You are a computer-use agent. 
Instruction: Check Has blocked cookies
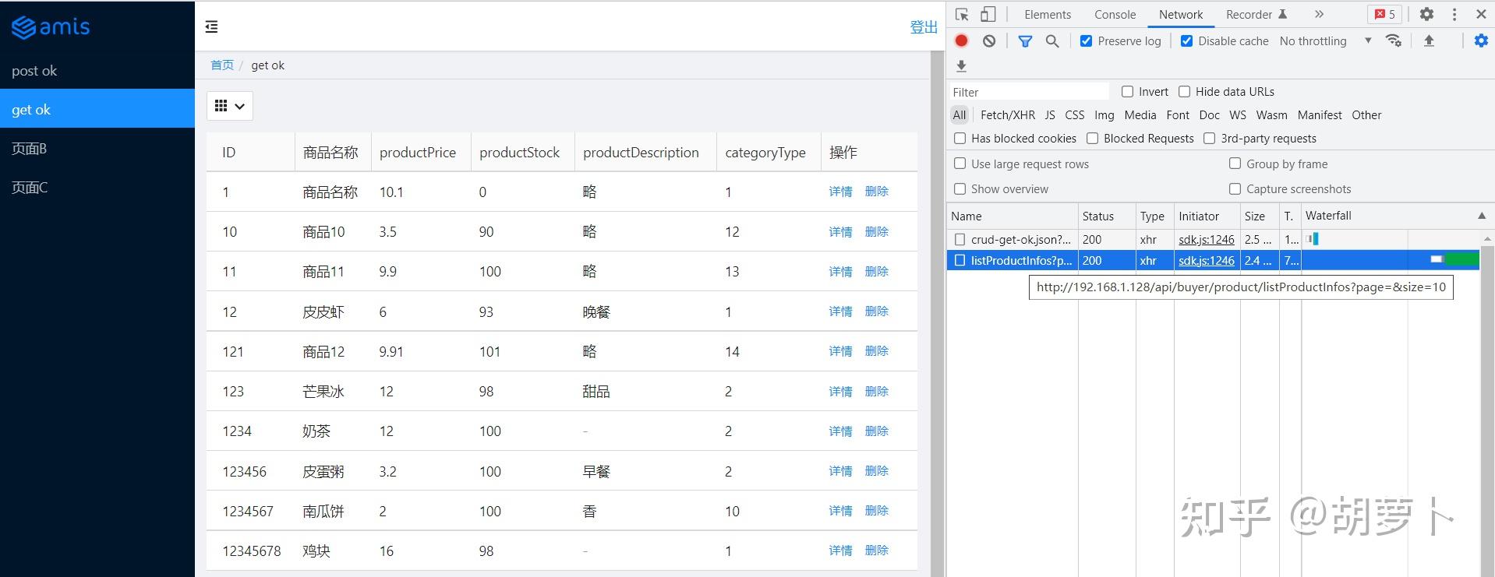[x=960, y=139]
